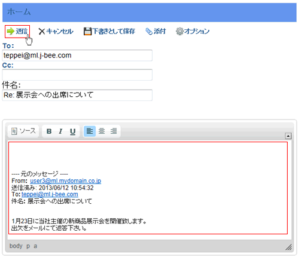Select the body element path item
This screenshot has height=260, width=299.
click(16, 246)
